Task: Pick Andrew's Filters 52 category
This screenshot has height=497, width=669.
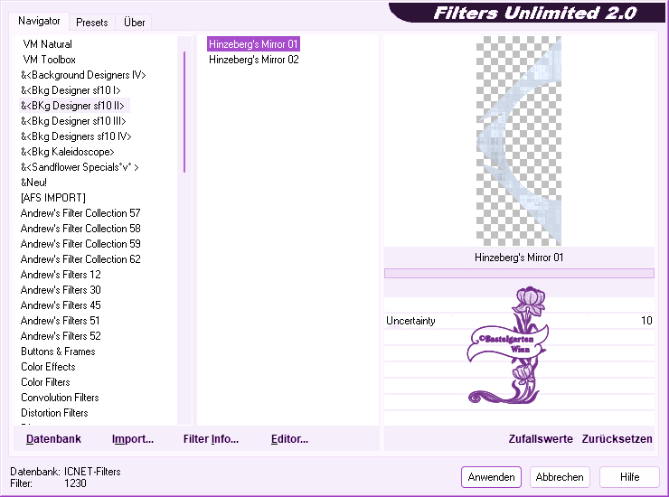Action: [x=61, y=336]
